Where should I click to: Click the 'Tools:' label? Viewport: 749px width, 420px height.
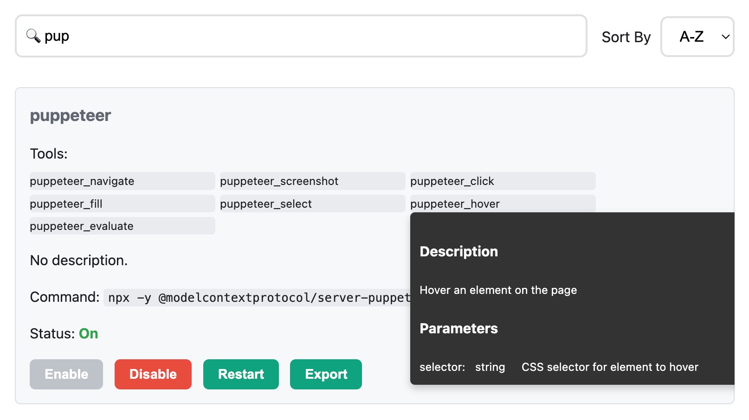pyautogui.click(x=49, y=154)
